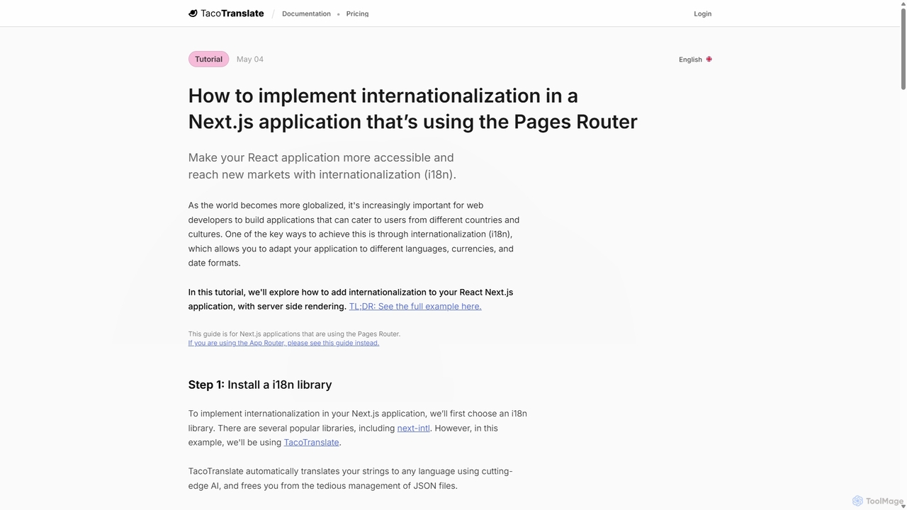Go to the Pricing page

pos(357,13)
